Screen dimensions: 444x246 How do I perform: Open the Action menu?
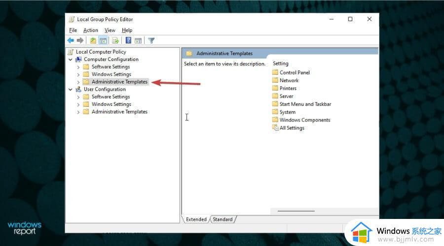(91, 30)
